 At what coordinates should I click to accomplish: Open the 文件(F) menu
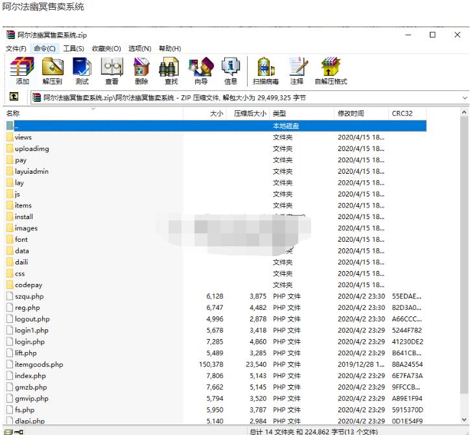point(16,49)
